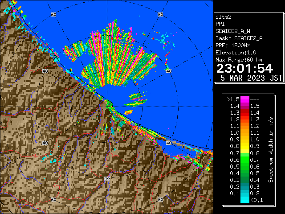Click the timestamp '23:01:54'
The width and height of the screenshot is (285, 214).
tap(244, 69)
